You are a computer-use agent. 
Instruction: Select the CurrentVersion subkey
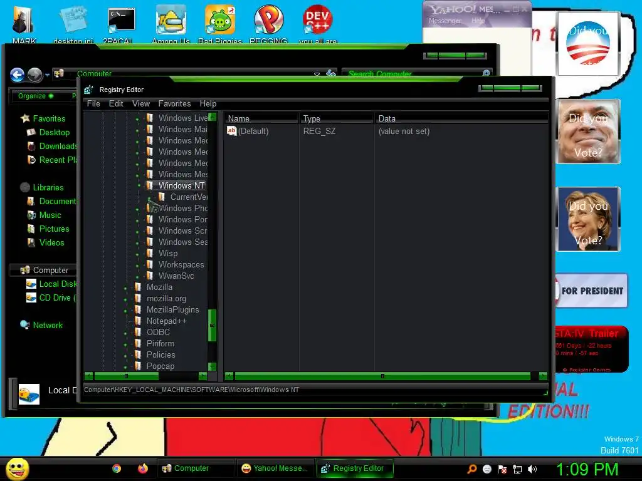point(189,197)
